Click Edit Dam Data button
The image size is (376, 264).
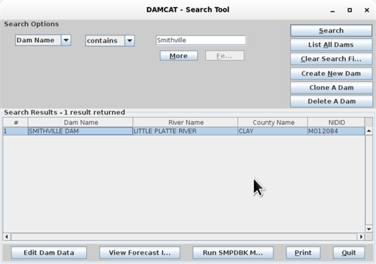[x=48, y=252]
